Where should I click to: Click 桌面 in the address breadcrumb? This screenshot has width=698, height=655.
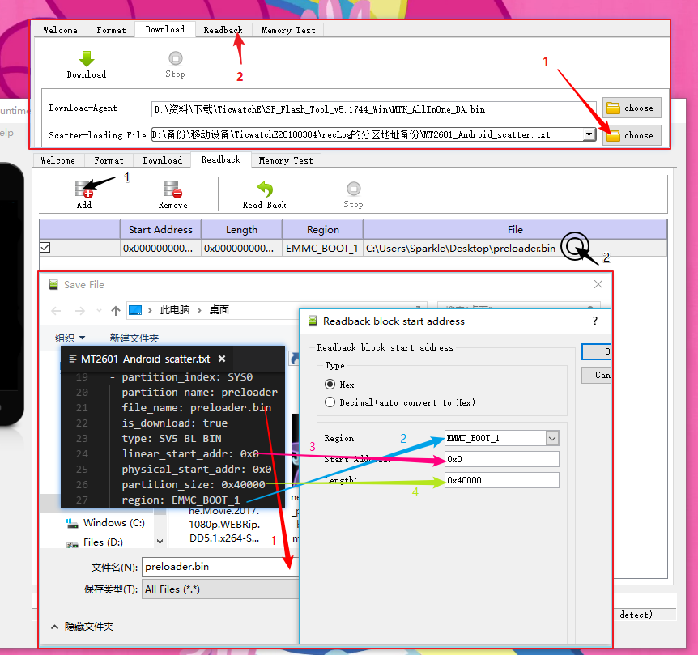click(x=219, y=310)
